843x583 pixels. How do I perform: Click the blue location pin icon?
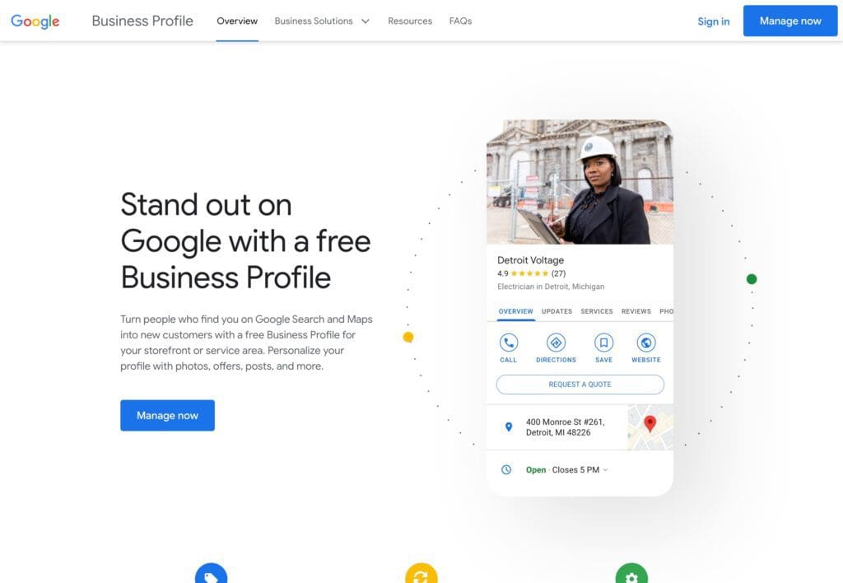509,427
